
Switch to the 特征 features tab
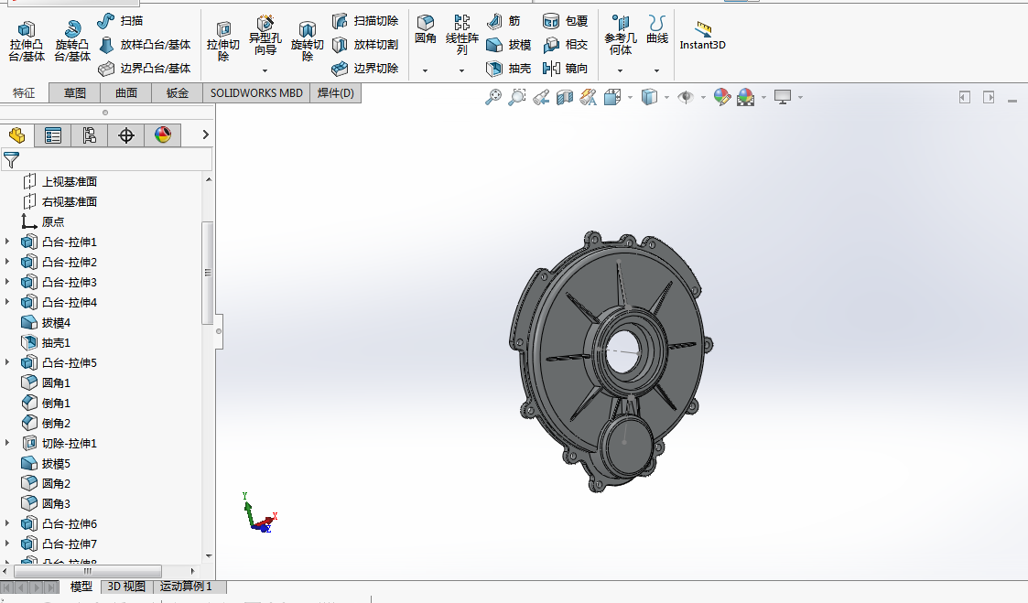(x=24, y=93)
